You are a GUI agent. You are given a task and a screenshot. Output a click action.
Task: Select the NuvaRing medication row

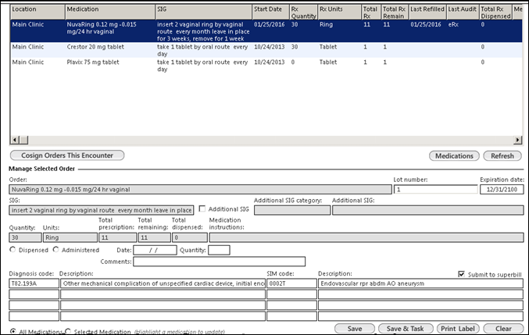point(266,31)
